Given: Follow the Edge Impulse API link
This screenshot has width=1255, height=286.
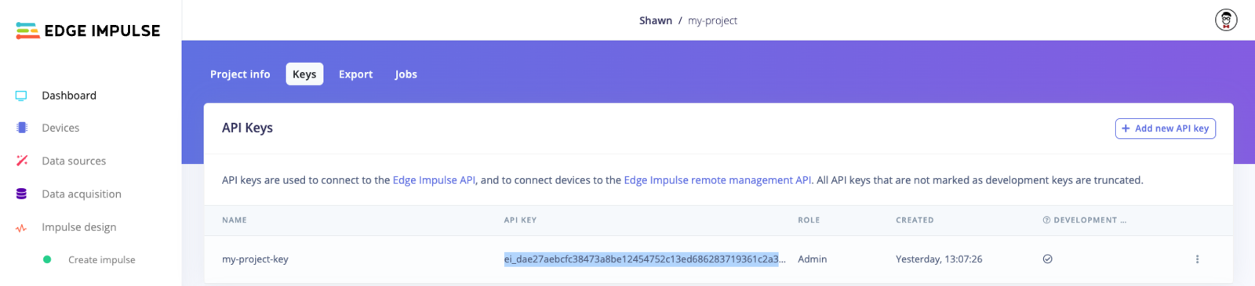Looking at the screenshot, I should click(x=434, y=180).
